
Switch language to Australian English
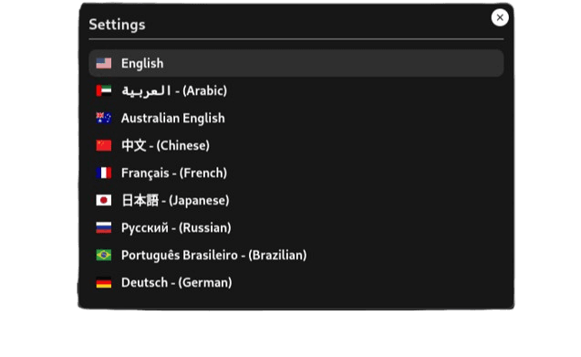pyautogui.click(x=296, y=119)
